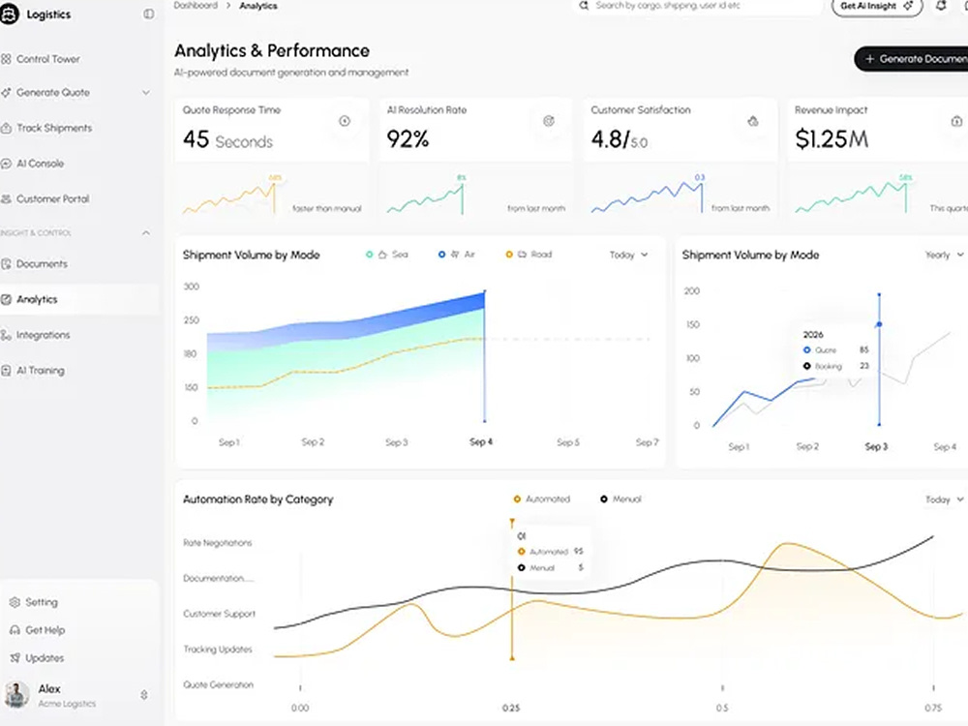This screenshot has width=968, height=726.
Task: Click Quote Generation axis label
Action: [219, 684]
